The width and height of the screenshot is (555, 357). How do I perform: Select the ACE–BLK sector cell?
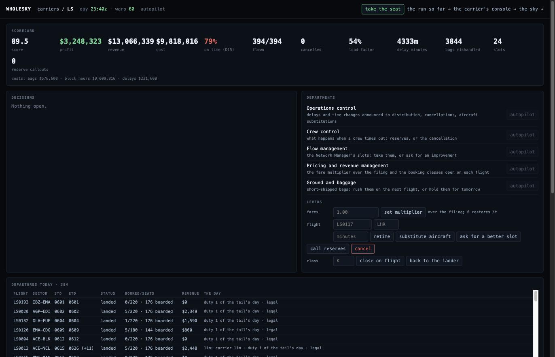pyautogui.click(x=42, y=339)
